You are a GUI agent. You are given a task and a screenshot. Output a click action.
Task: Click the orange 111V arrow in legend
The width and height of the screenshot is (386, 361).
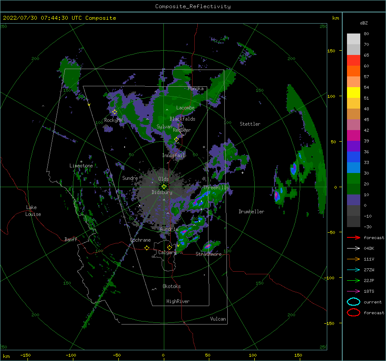[354, 259]
